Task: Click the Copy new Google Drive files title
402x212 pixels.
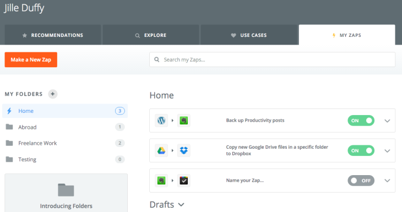Action: click(277, 150)
